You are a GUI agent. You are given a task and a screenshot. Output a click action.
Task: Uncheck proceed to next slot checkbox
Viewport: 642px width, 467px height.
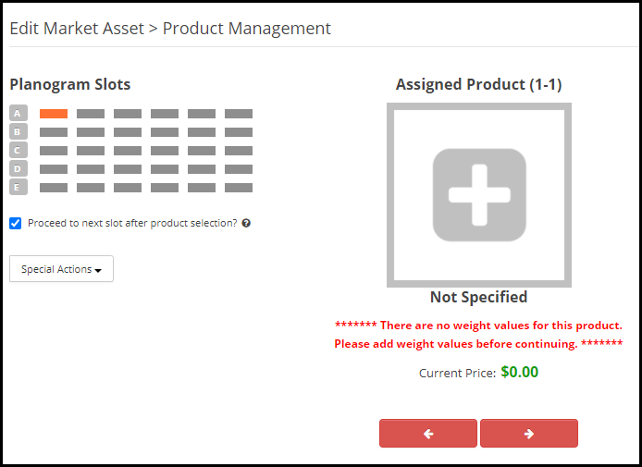pyautogui.click(x=16, y=223)
